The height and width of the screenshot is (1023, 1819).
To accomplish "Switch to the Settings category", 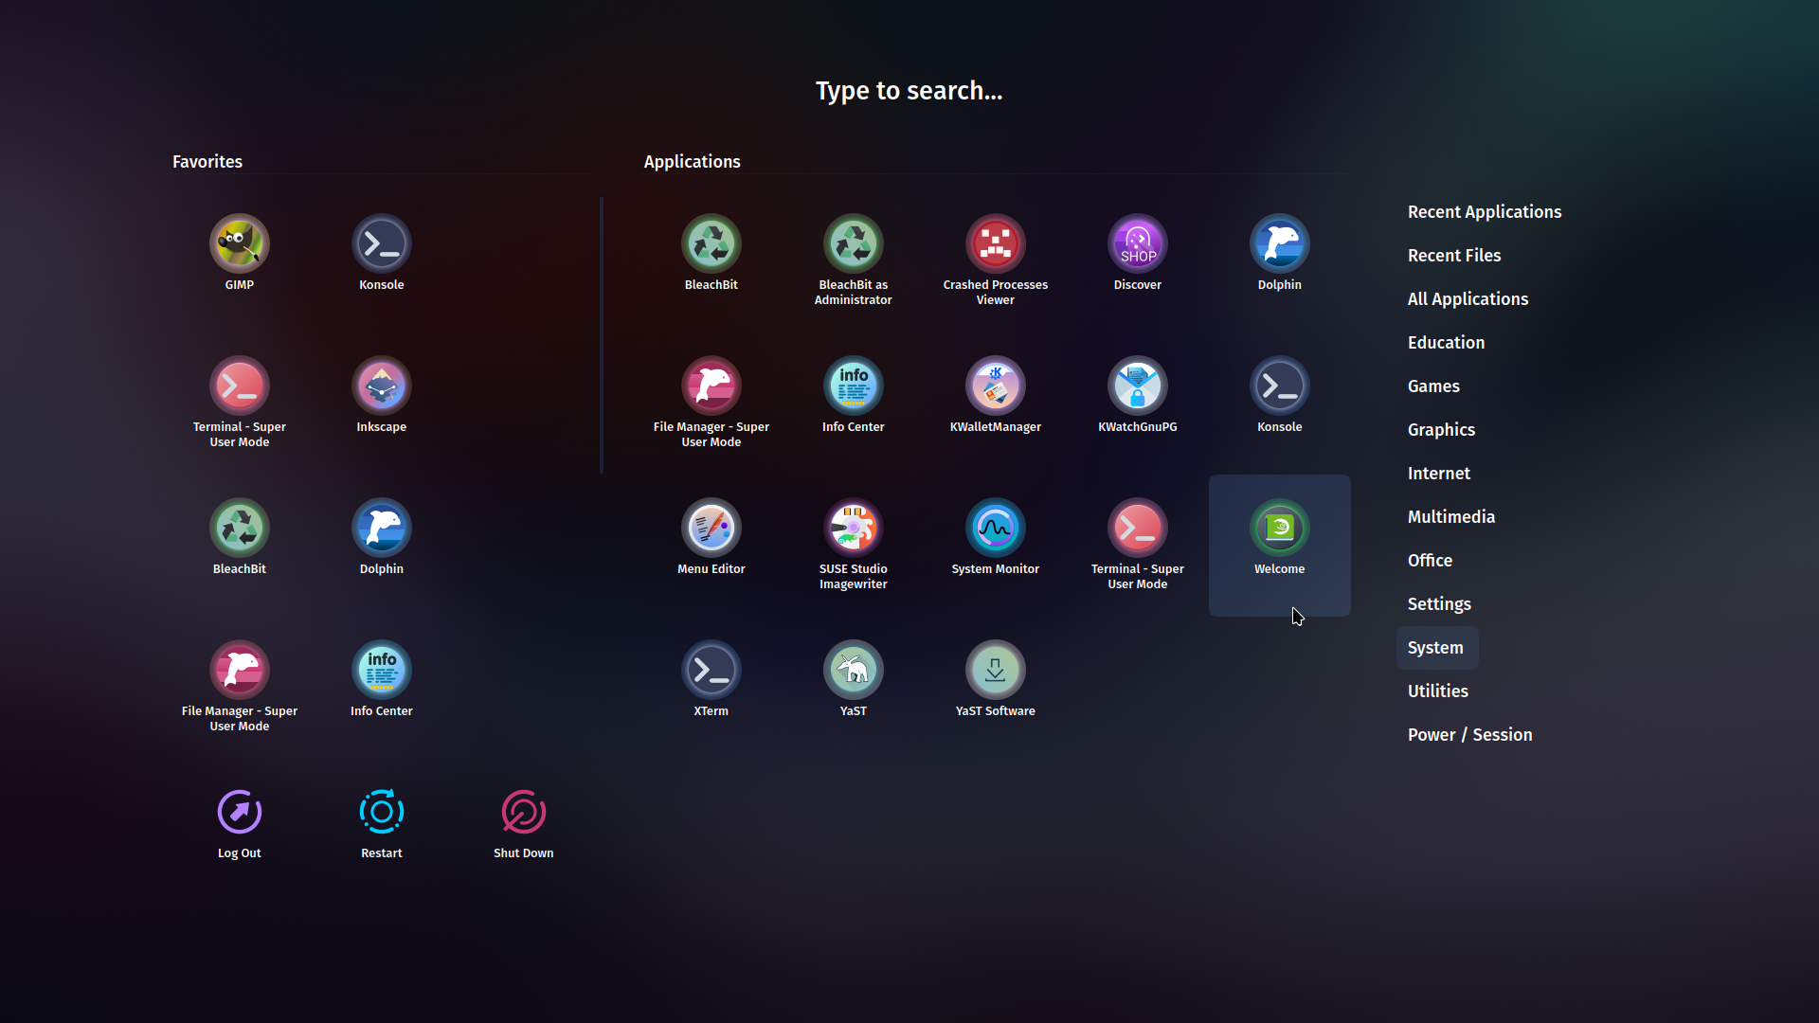I will (x=1439, y=604).
